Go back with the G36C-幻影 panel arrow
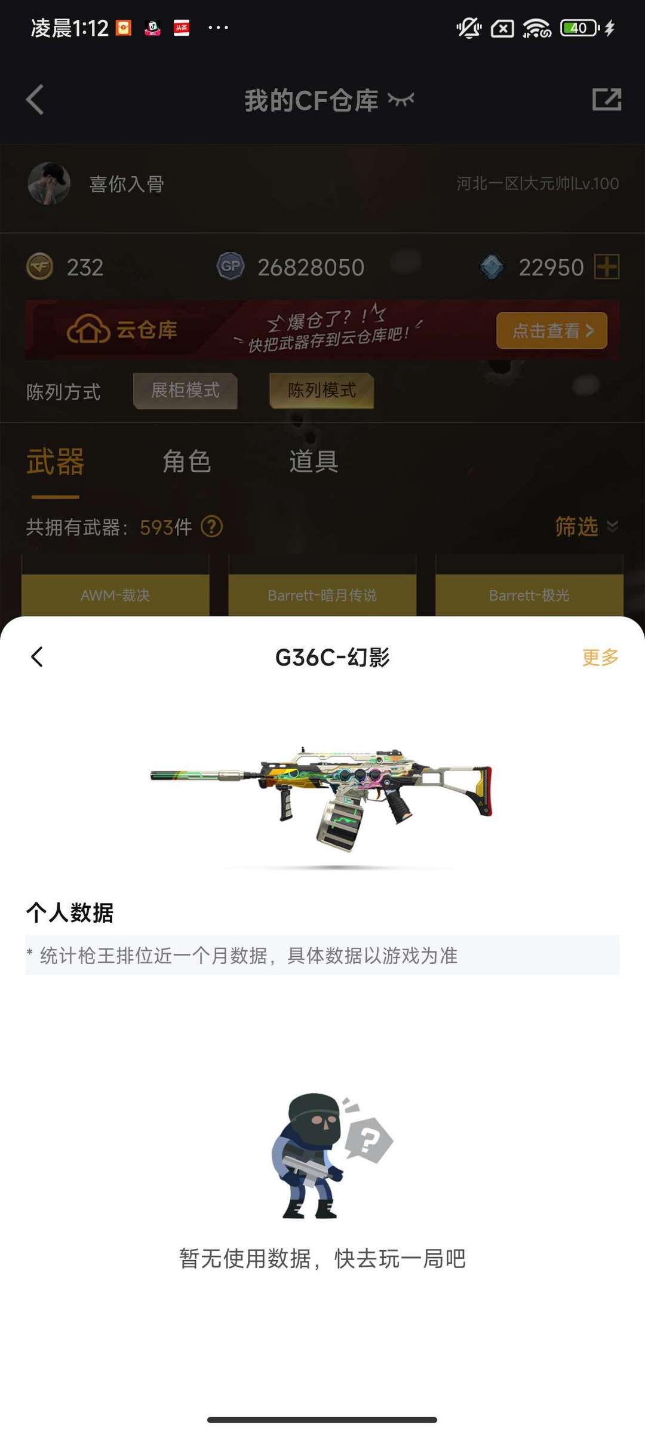The image size is (645, 1434). (37, 657)
